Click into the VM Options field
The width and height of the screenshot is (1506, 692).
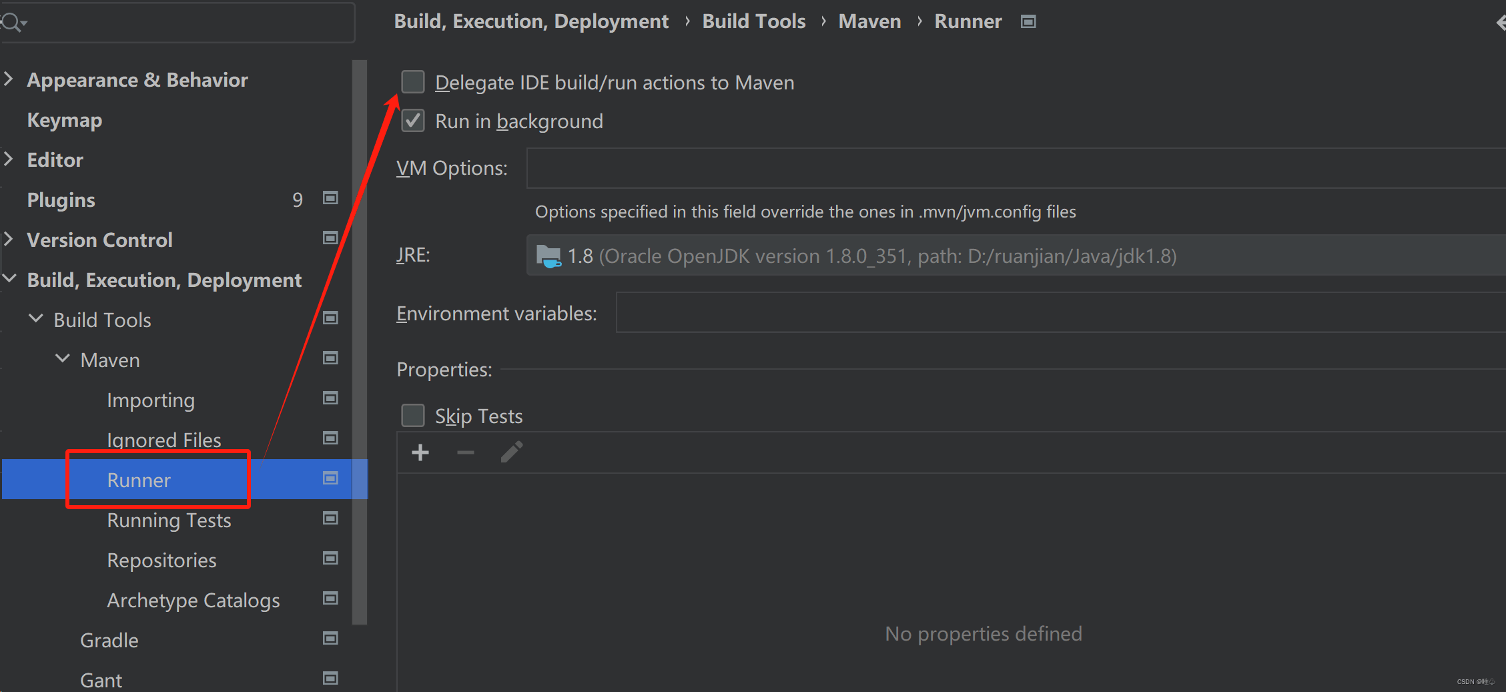point(1016,168)
